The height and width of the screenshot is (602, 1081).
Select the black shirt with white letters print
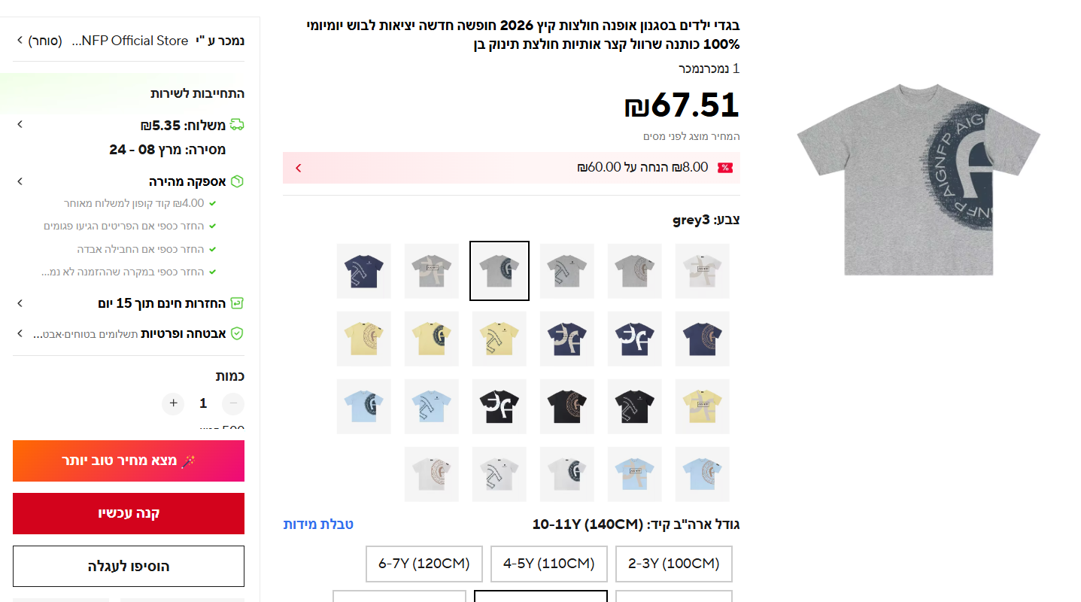(500, 406)
